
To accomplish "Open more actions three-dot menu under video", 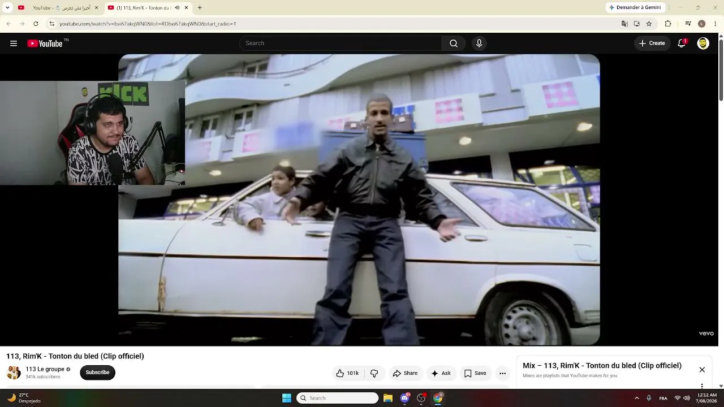I will click(x=502, y=373).
